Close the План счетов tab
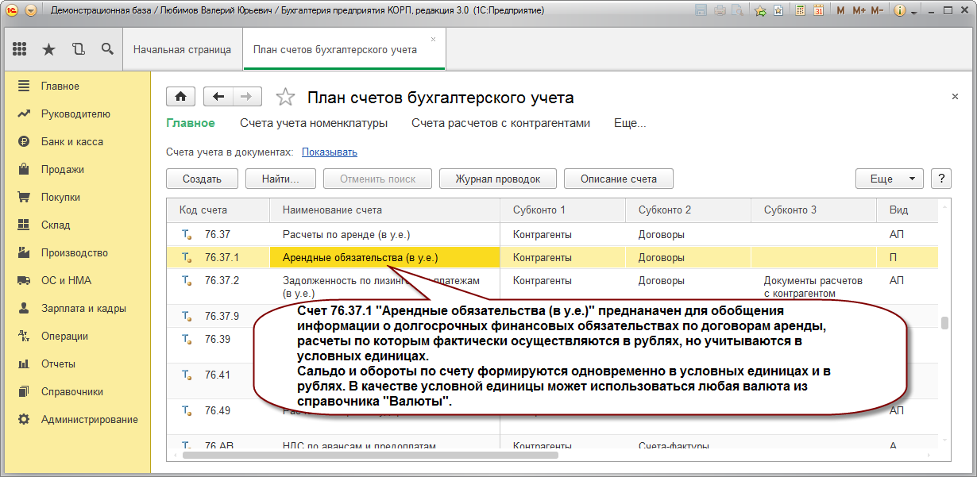The width and height of the screenshot is (977, 477). coord(433,39)
